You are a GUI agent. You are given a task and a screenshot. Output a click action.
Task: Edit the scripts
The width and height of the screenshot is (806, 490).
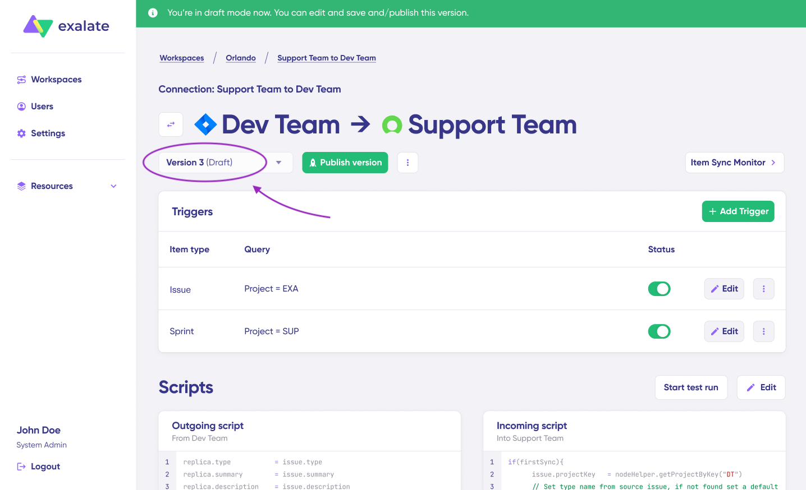click(761, 387)
